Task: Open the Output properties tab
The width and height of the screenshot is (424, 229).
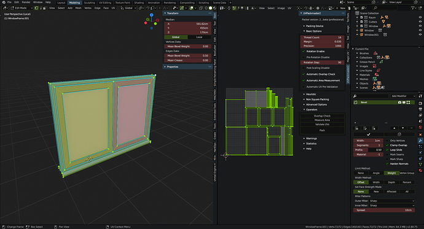Action: tap(420, 109)
